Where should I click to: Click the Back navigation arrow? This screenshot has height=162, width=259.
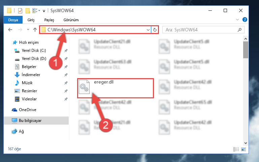pos(10,30)
